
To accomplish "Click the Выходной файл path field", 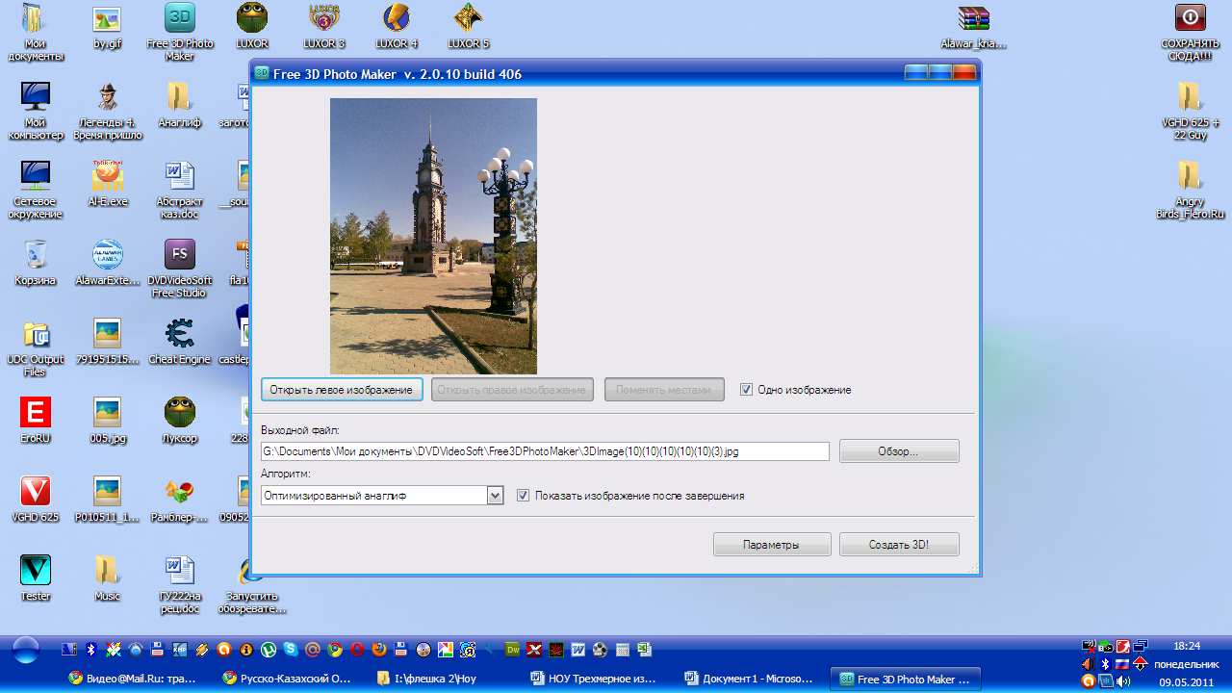I will (x=545, y=451).
